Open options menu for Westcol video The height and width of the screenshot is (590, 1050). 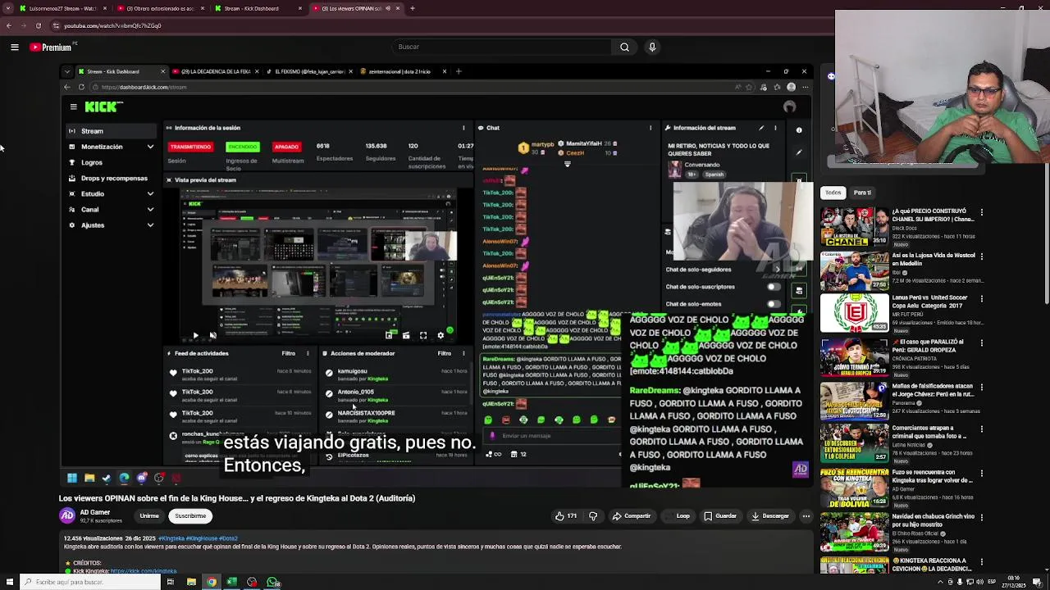click(x=981, y=256)
